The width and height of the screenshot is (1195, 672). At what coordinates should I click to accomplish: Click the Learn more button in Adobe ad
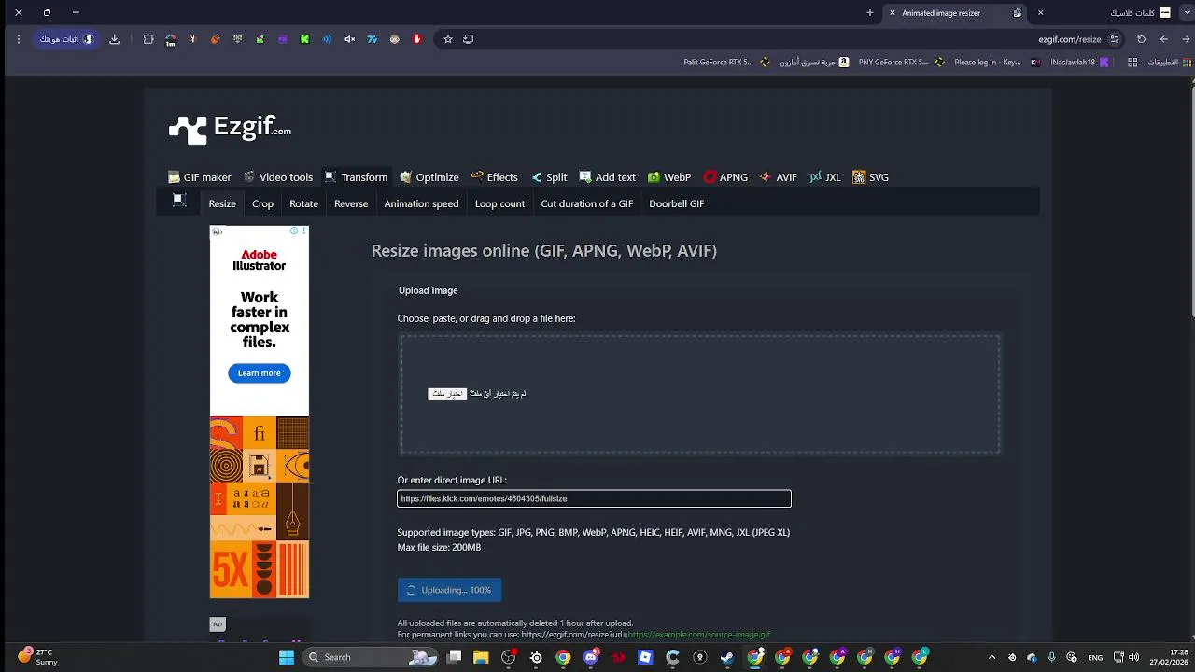click(x=259, y=373)
